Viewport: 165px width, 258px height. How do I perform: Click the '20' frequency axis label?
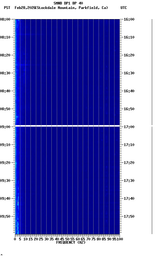(36, 239)
